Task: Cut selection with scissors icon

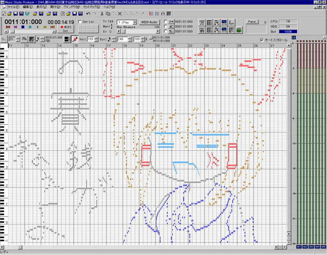Action: [102, 14]
